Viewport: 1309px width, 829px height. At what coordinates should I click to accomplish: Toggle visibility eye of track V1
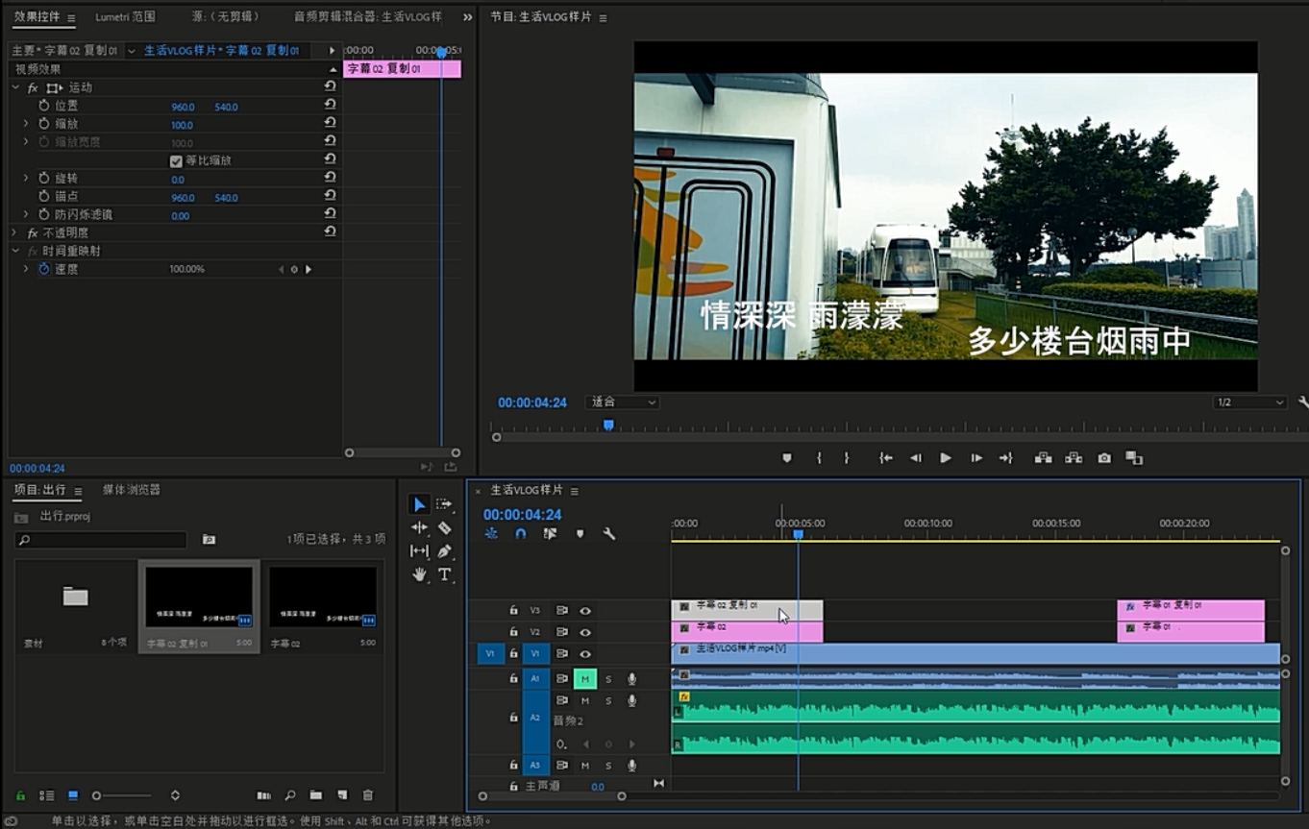pyautogui.click(x=584, y=653)
